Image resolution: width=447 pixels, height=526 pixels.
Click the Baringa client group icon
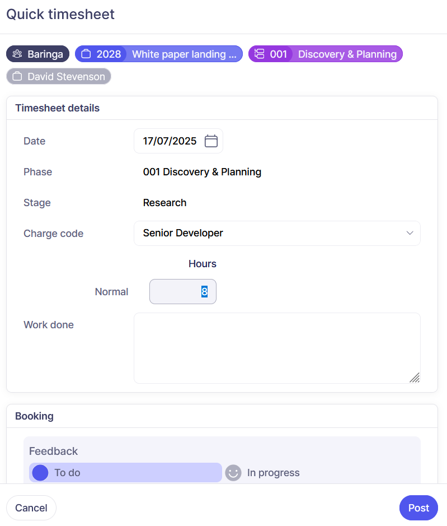pyautogui.click(x=17, y=54)
